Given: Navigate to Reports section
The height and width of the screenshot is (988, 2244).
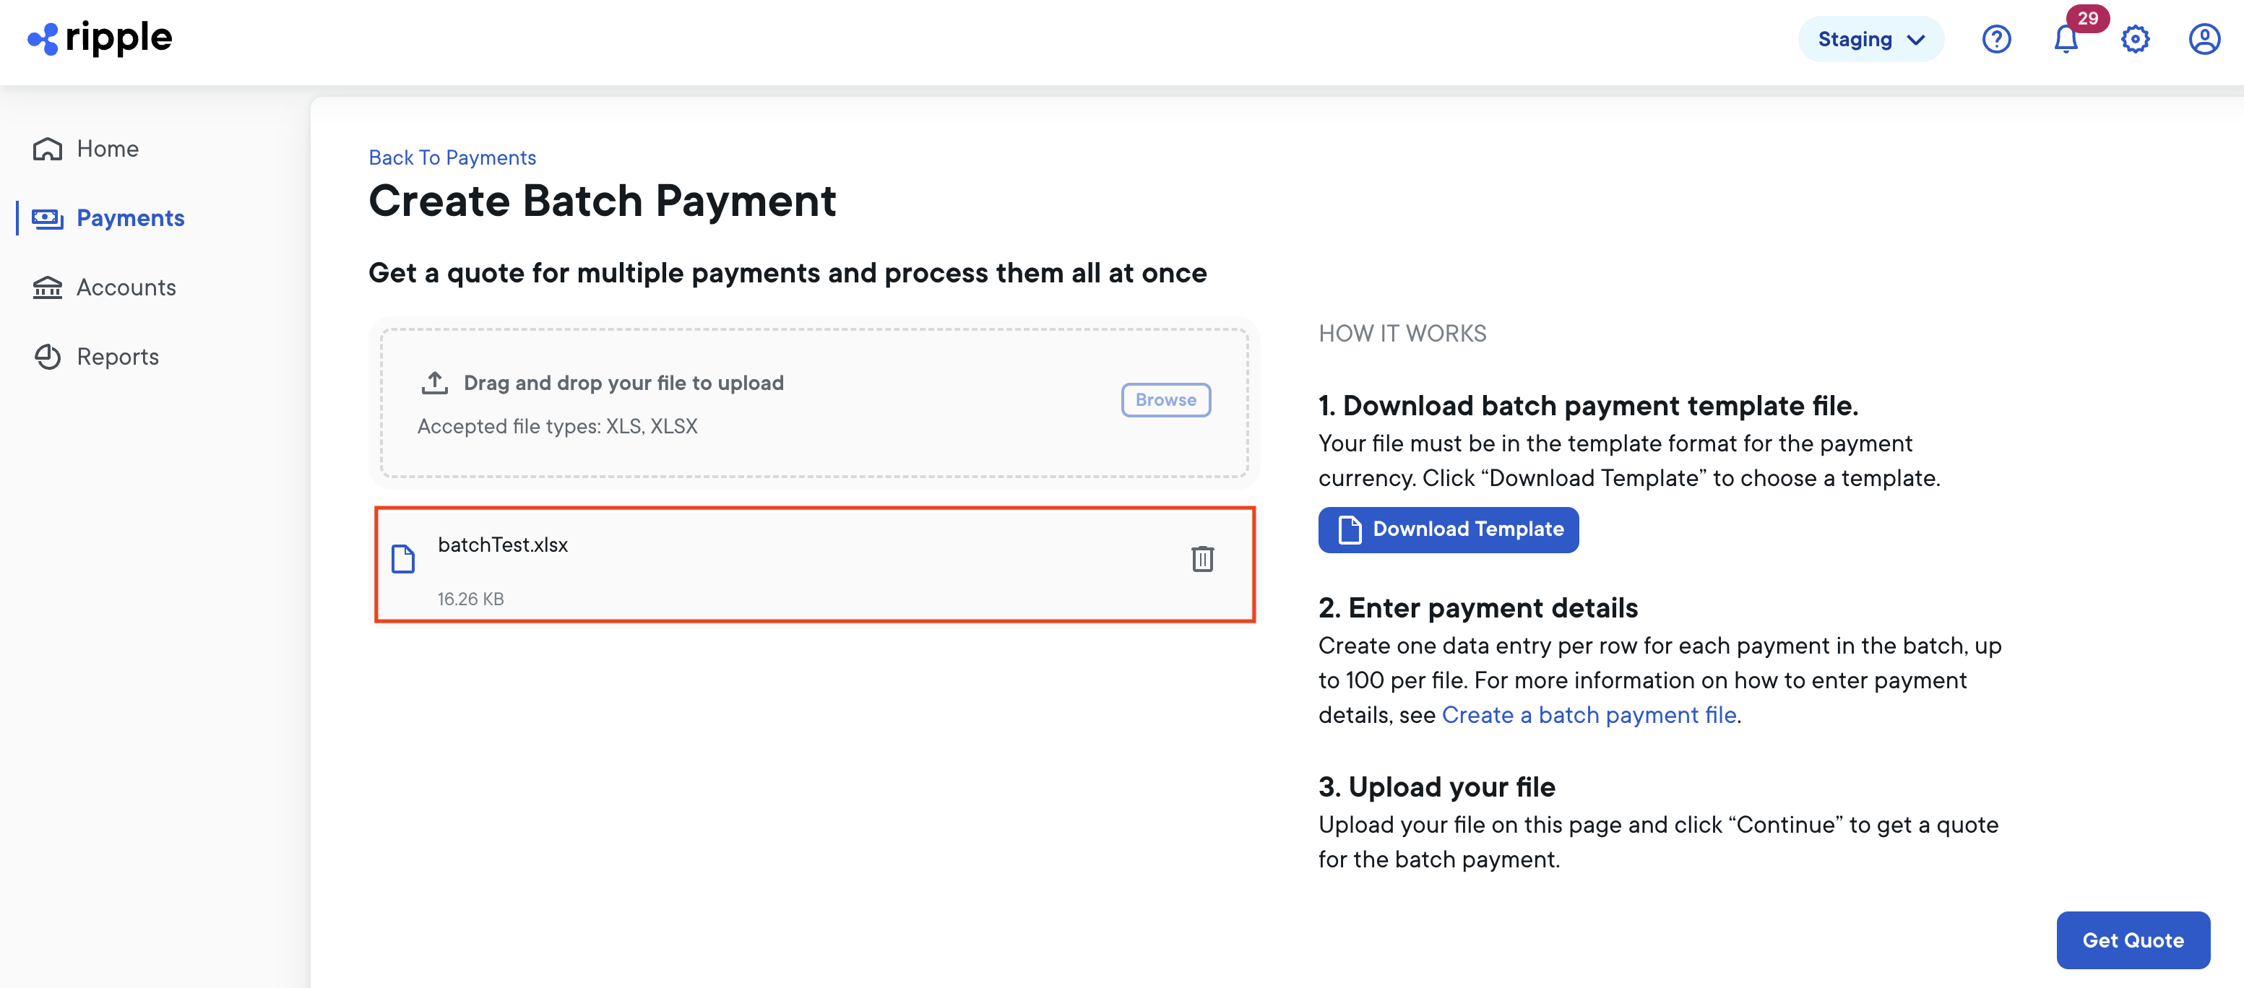Looking at the screenshot, I should tap(118, 356).
